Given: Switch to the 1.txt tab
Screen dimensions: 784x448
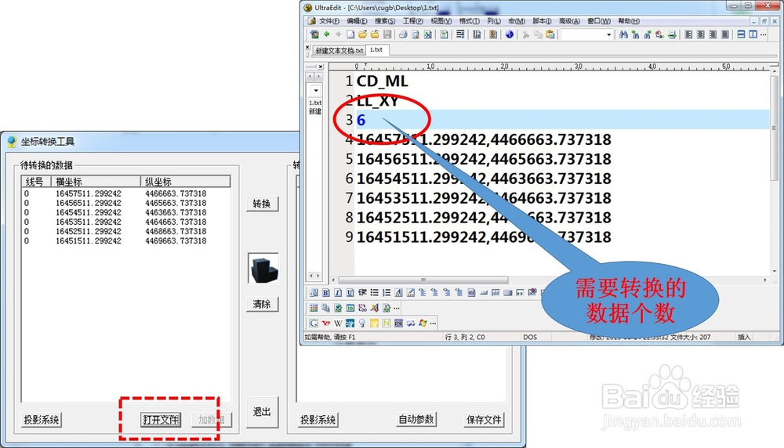Looking at the screenshot, I should coord(376,50).
